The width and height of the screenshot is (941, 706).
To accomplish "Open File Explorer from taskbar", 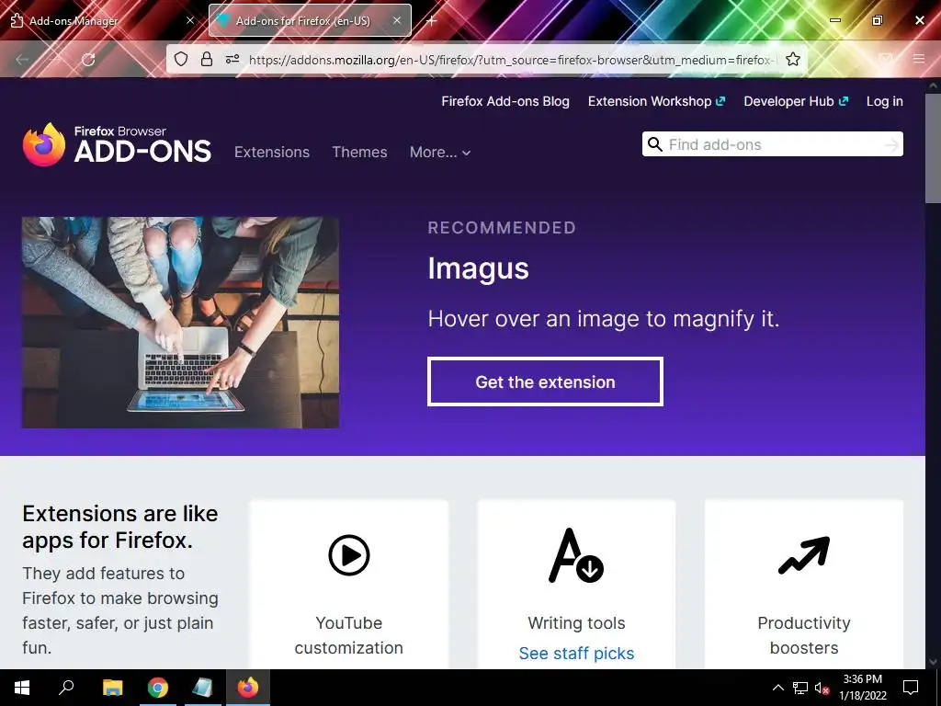I will (112, 688).
